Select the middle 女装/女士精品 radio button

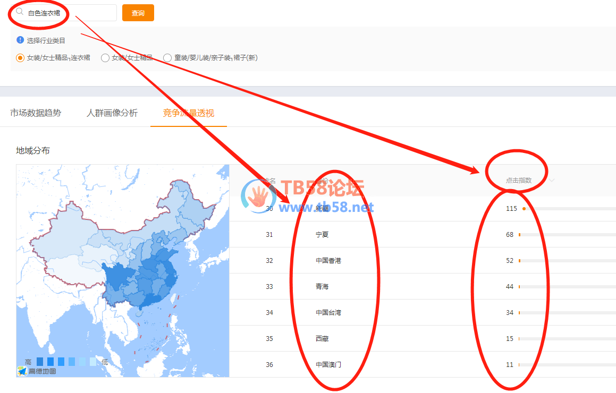(105, 57)
